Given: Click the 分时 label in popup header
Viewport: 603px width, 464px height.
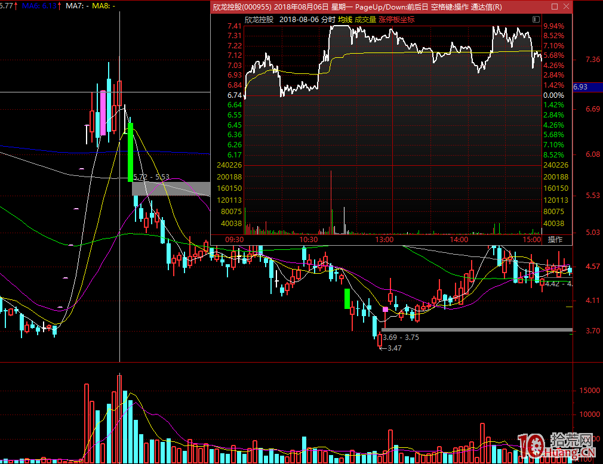Looking at the screenshot, I should click(328, 20).
